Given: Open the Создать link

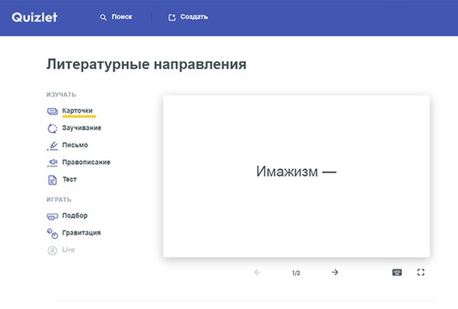Looking at the screenshot, I should coord(194,17).
